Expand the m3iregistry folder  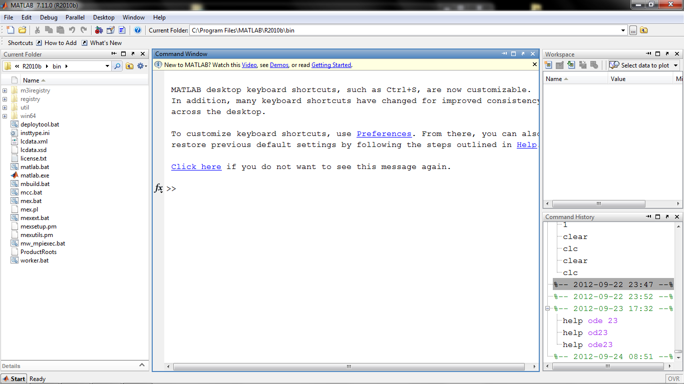tap(5, 90)
